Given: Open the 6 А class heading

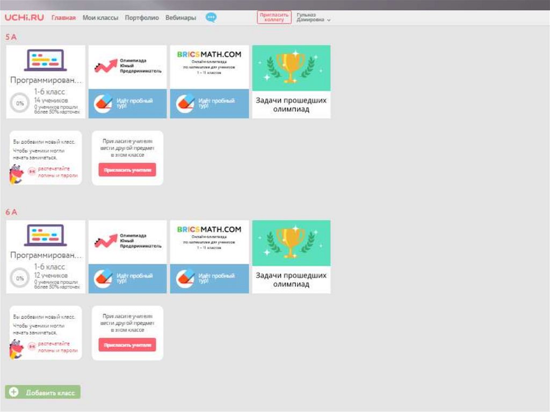Looking at the screenshot, I should 11,212.
